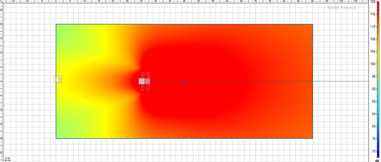Viewport: 381px width, 162px height.
Task: Click the aiming line arrowhead
Action: click(183, 81)
